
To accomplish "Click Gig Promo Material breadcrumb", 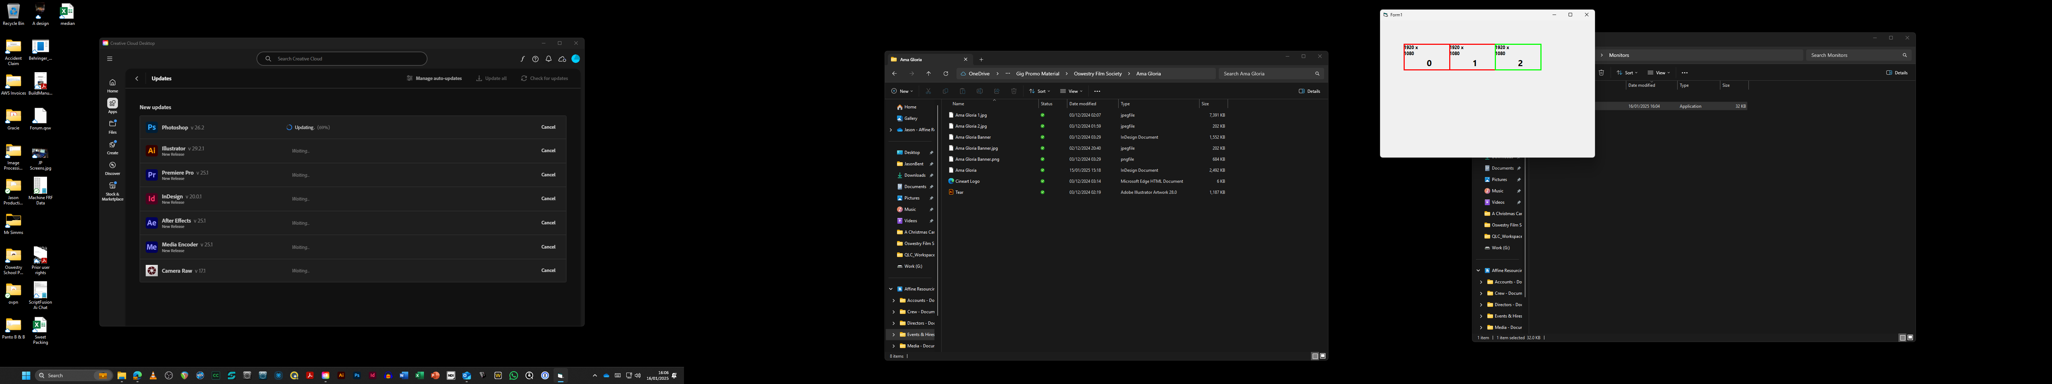I will tap(1038, 74).
